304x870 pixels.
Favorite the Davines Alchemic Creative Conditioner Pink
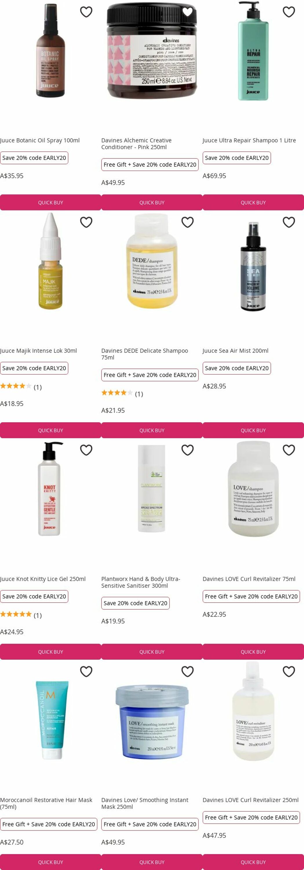click(187, 12)
